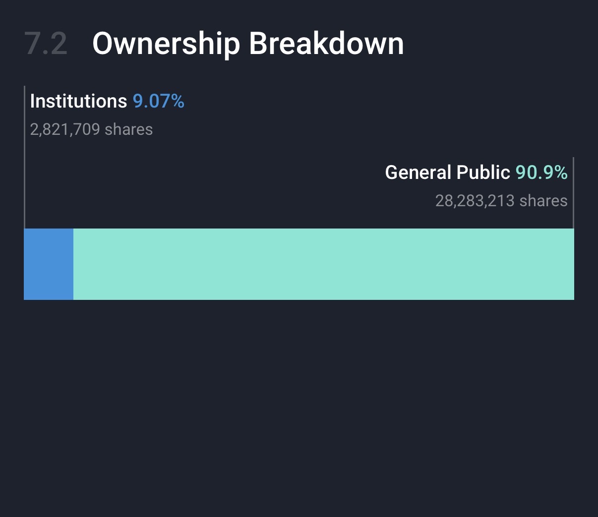Select the Ownership Breakdown heading
This screenshot has height=517, width=598.
(248, 44)
